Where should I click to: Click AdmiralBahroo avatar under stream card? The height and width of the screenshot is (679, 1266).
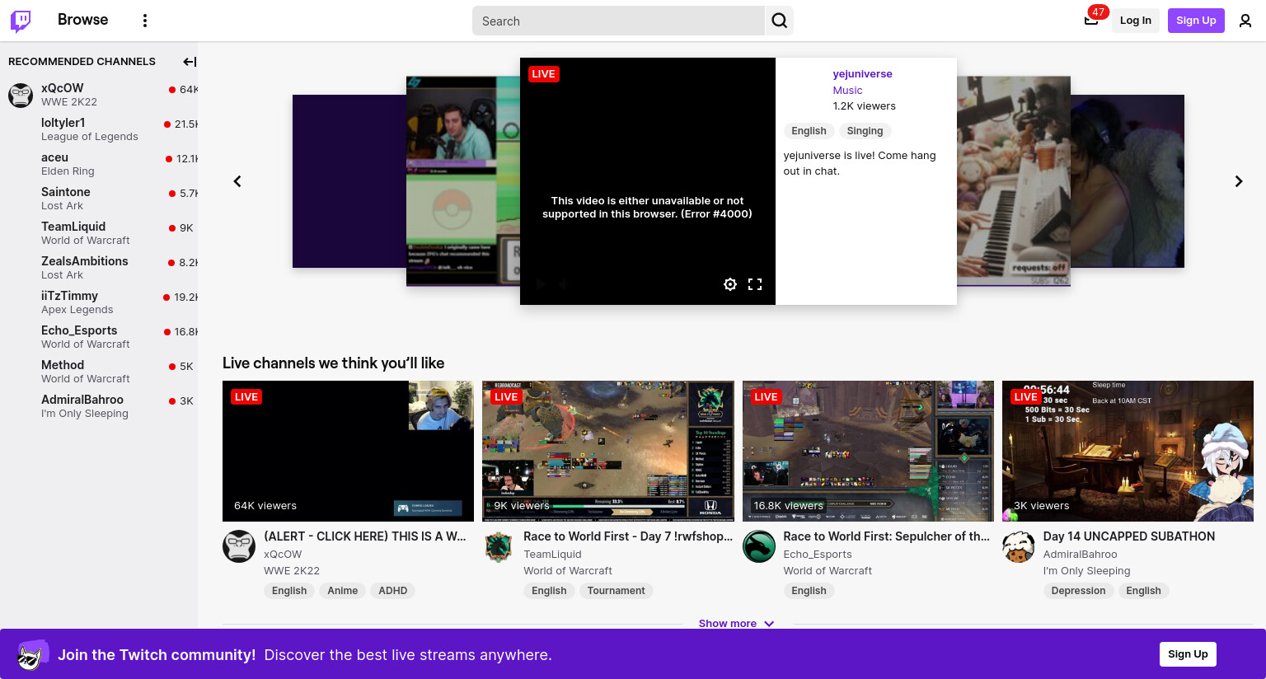point(1019,546)
